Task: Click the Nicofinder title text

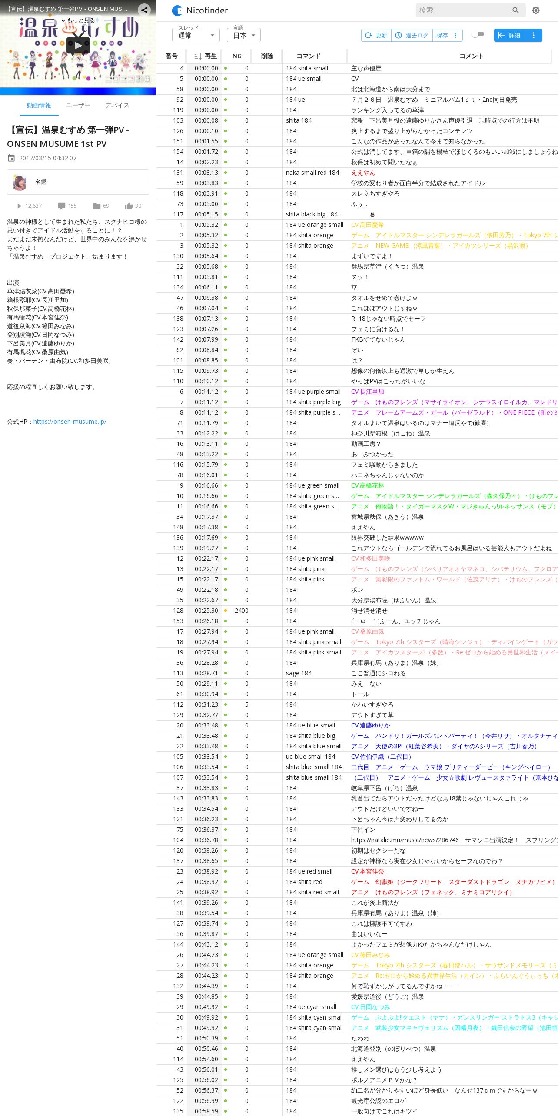Action: (207, 10)
